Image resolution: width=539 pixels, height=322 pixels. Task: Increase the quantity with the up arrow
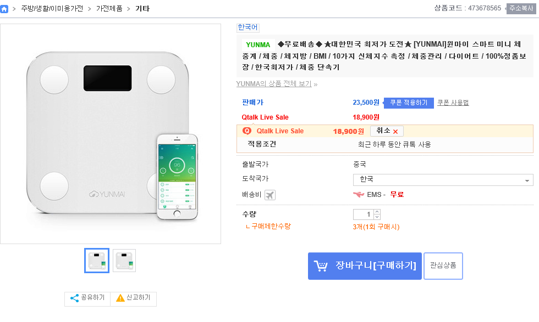[x=377, y=212]
